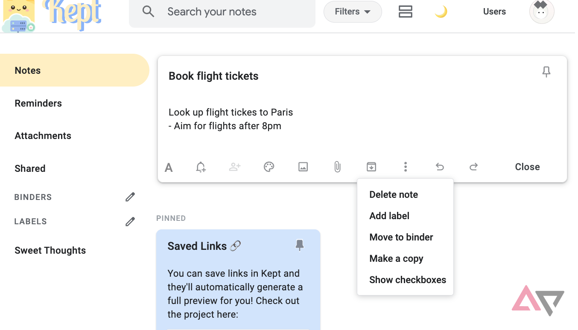The height and width of the screenshot is (330, 578).
Task: Toggle dark mode with the moon icon
Action: click(x=441, y=12)
